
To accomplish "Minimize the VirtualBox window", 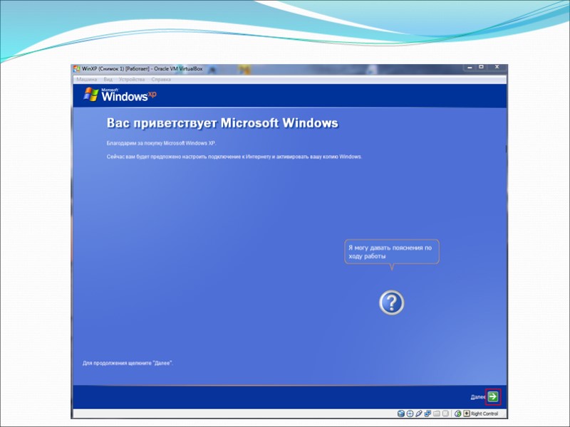I will point(470,67).
